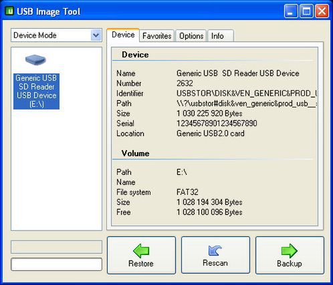Image resolution: width=333 pixels, height=285 pixels.
Task: Switch to the Device tab
Action: tap(123, 35)
